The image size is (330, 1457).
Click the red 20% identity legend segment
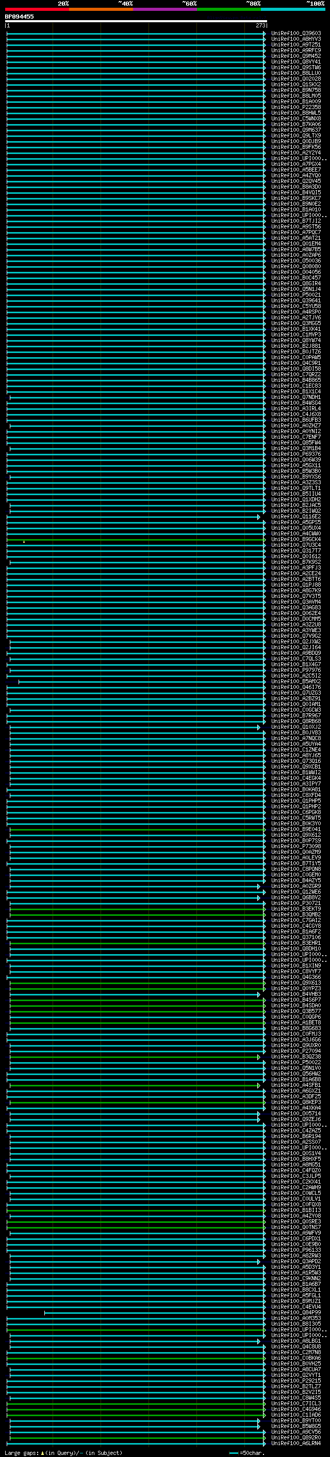(37, 10)
